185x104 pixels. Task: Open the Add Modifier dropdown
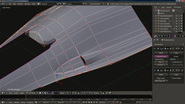[x=169, y=44]
